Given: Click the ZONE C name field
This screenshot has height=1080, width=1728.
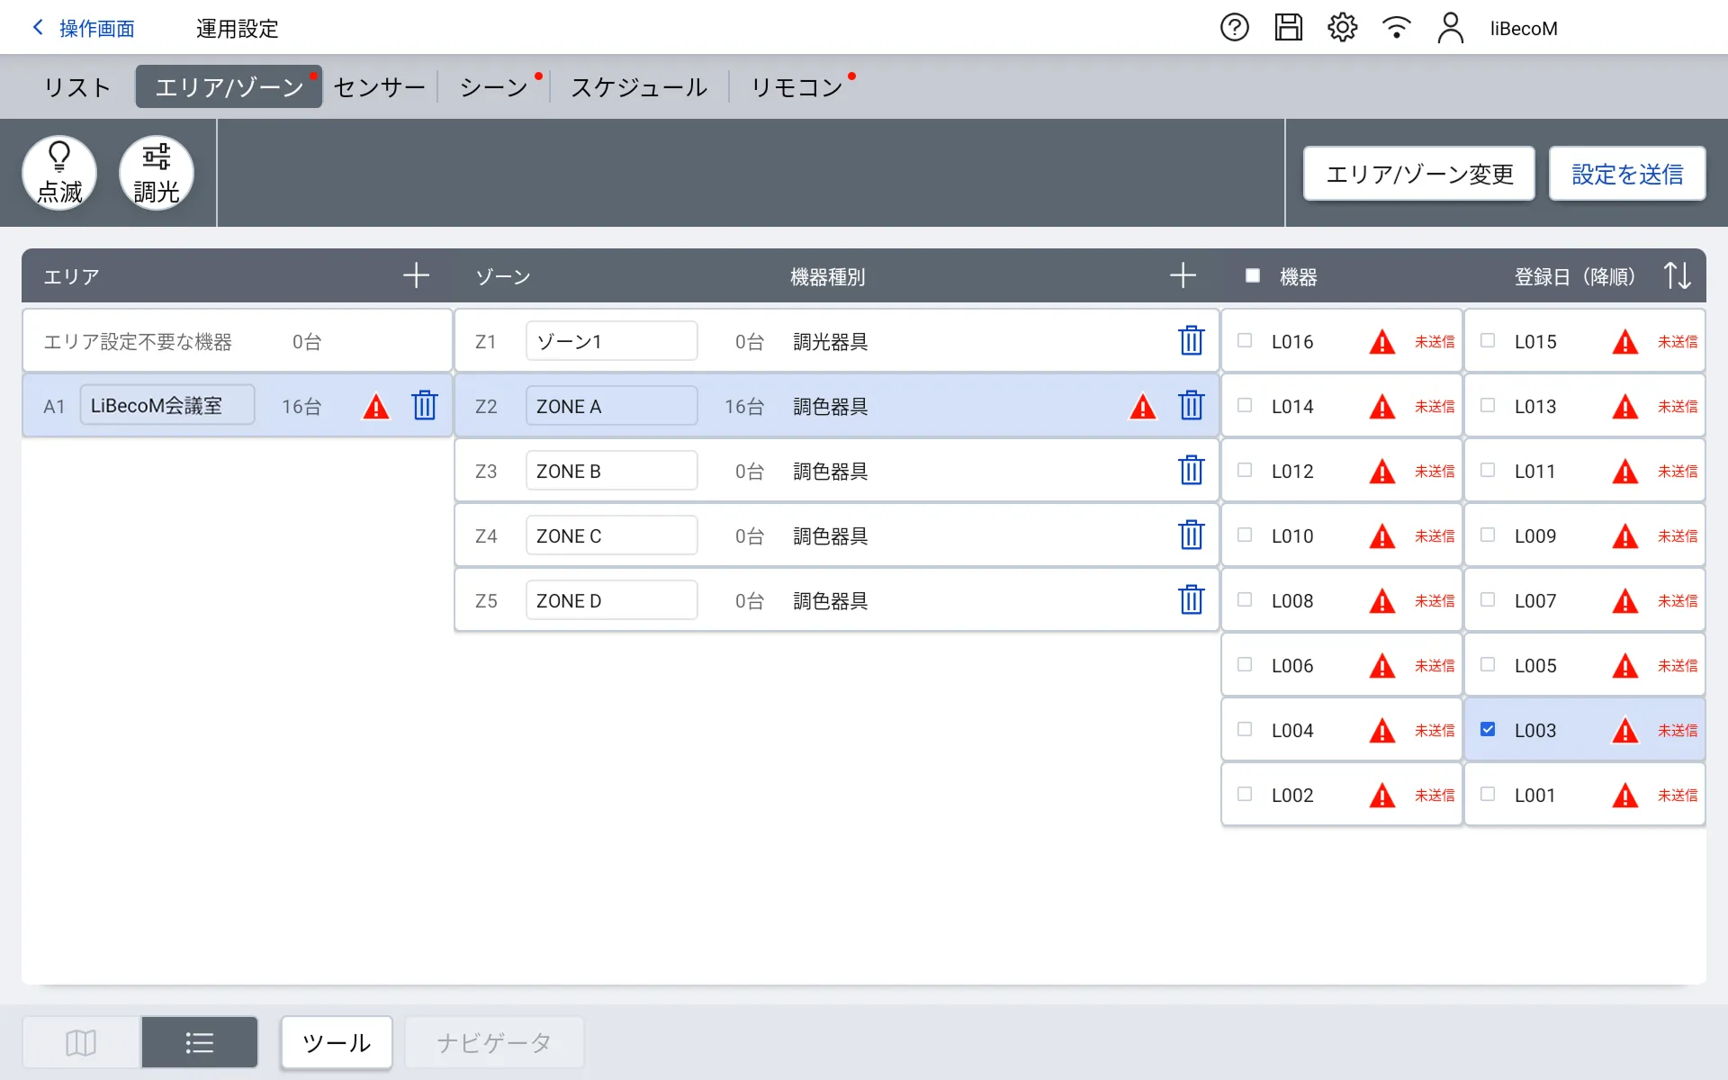Looking at the screenshot, I should pos(611,535).
